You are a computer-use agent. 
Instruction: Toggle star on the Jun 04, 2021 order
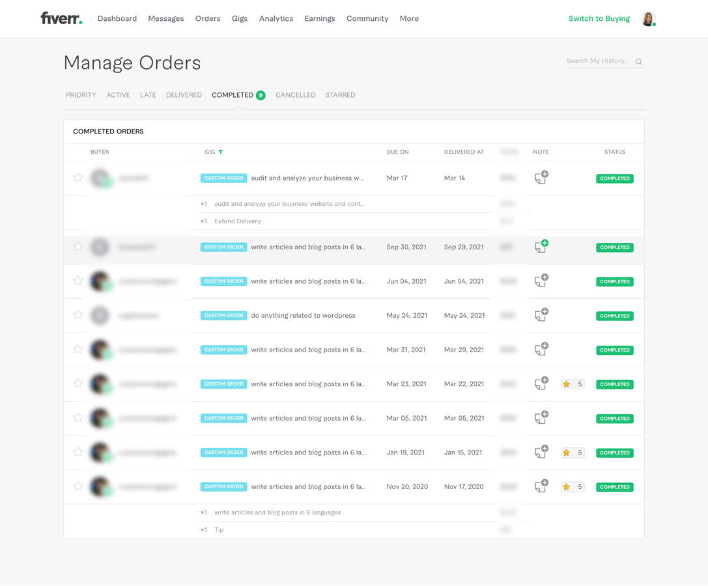78,281
